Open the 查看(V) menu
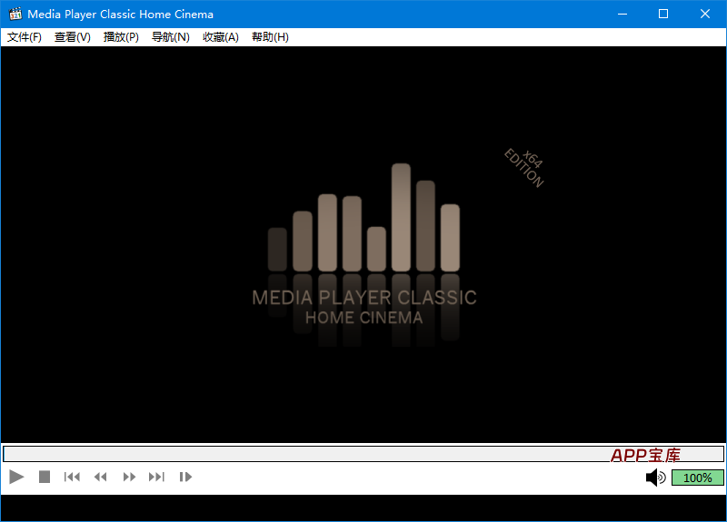This screenshot has width=727, height=522. point(73,37)
